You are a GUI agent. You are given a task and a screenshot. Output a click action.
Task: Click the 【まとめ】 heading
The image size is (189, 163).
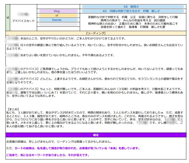coord(13,109)
